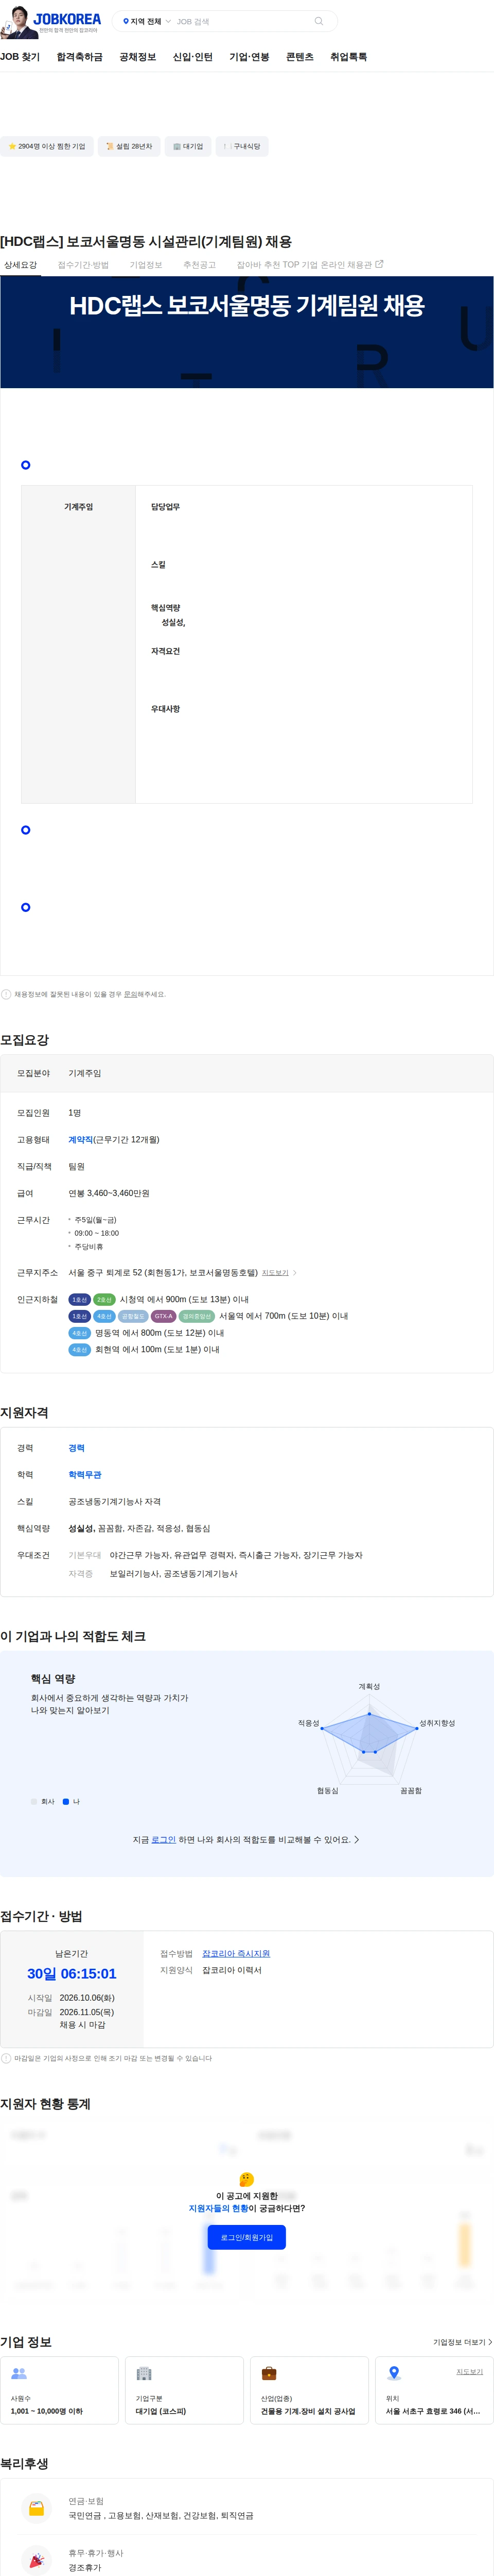The width and height of the screenshot is (494, 2576).
Task: Open the 지역 전체 region dropdown
Action: tap(147, 21)
